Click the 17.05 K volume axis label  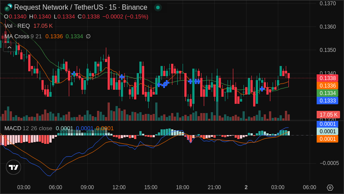(328, 115)
